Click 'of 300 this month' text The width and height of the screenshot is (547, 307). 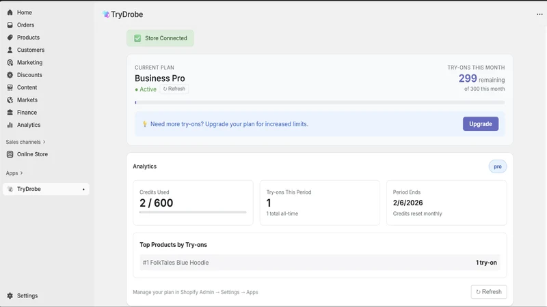(x=484, y=89)
